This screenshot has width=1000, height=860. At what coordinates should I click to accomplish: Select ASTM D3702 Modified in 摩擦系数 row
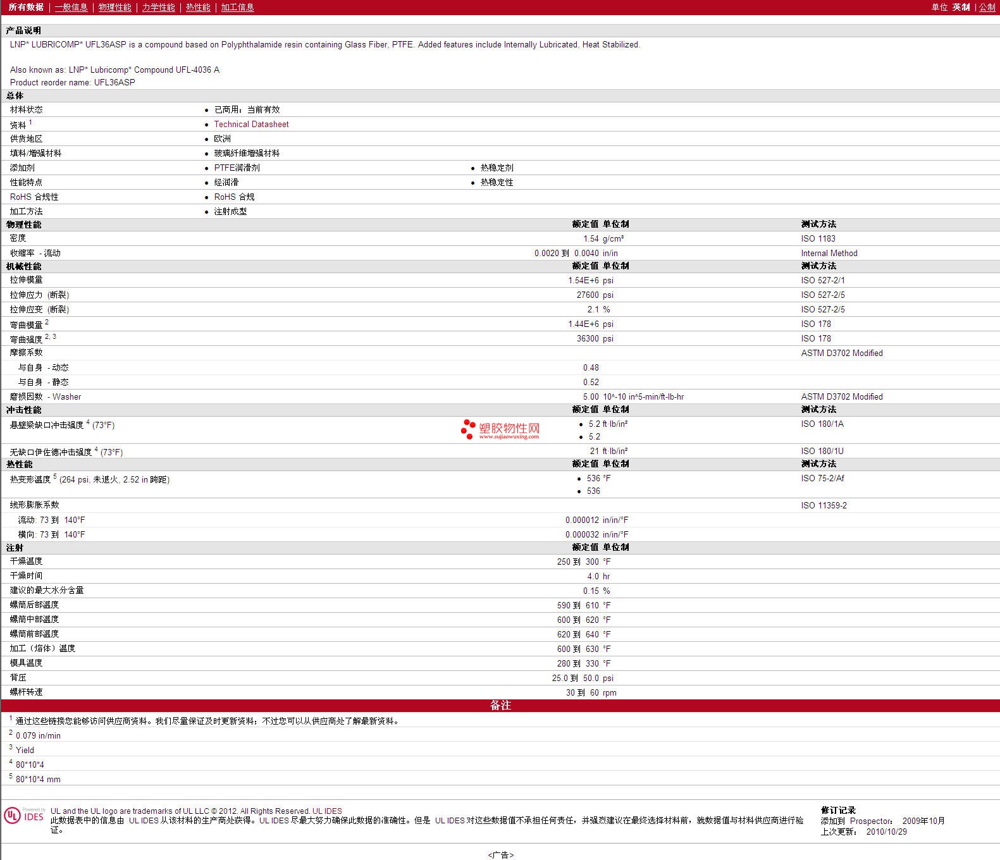[x=842, y=353]
